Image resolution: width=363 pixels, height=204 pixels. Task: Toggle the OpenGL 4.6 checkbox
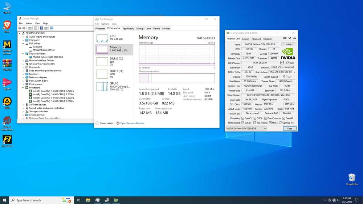click(x=281, y=123)
